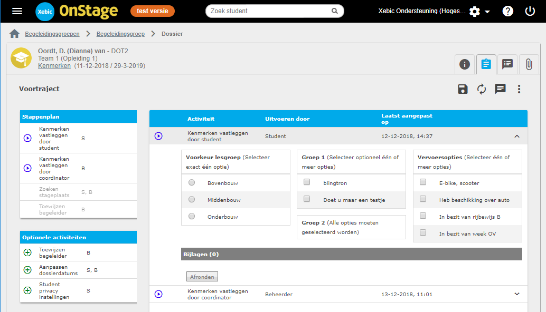Viewport: 546px width, 312px height.
Task: Tick the E-bike, scooter checkbox
Action: click(x=423, y=182)
